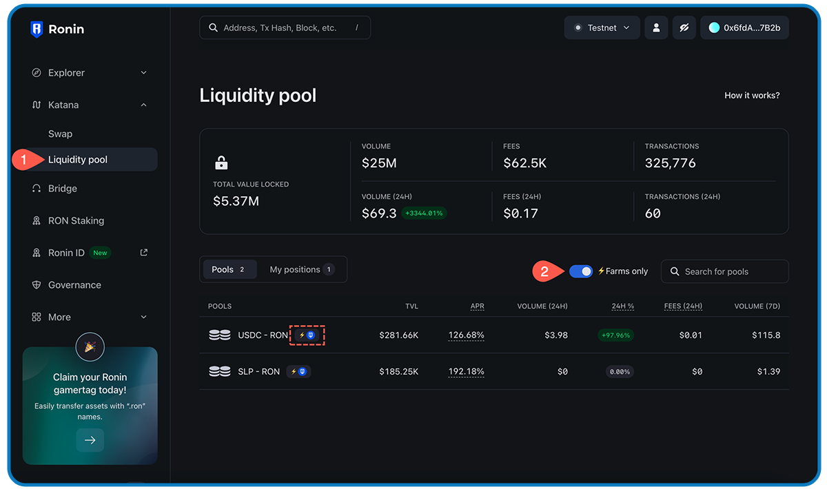Click the $5.37M total value locked

click(x=236, y=201)
